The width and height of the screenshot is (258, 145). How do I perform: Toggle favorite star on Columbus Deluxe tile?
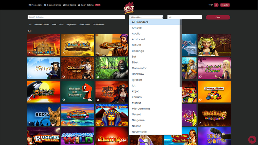[98, 54]
